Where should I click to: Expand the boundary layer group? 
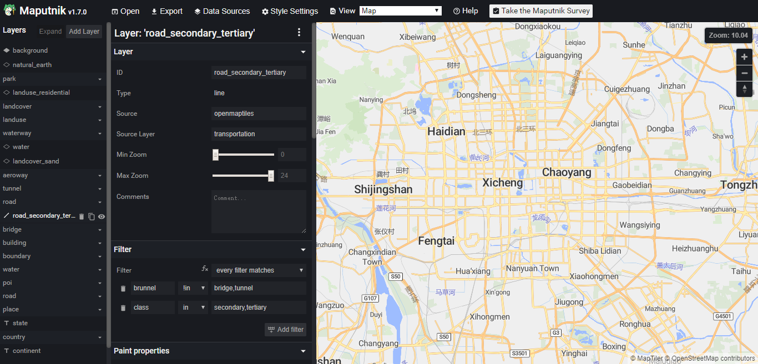[x=53, y=256]
